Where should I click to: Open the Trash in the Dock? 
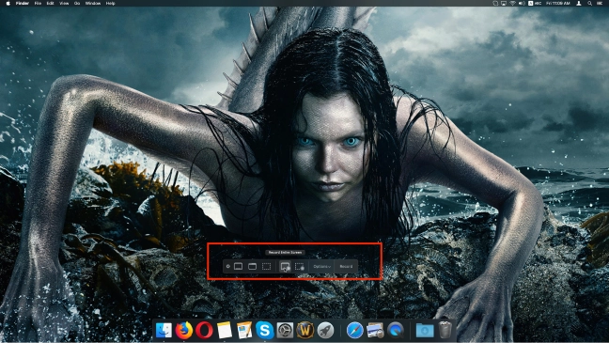coord(445,330)
